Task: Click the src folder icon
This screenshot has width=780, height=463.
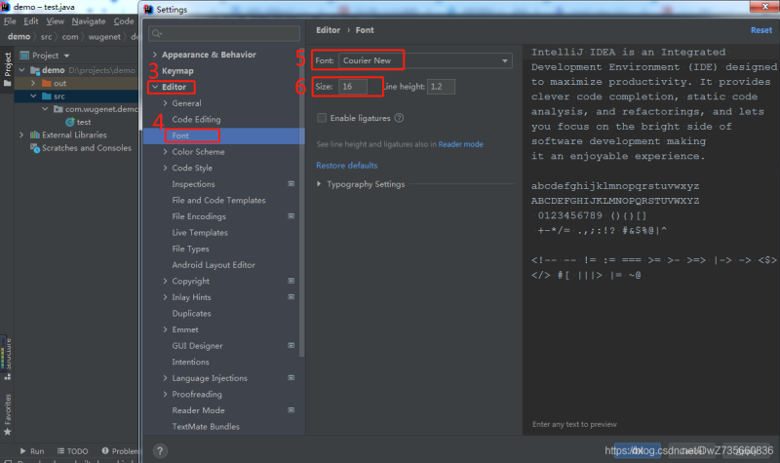Action: point(47,96)
